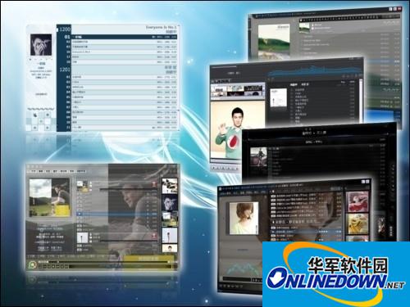Click the round green logo in the grey skin
The image size is (410, 307).
click(33, 264)
